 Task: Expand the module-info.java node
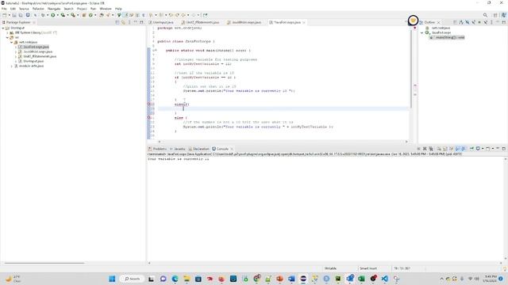click(12, 66)
